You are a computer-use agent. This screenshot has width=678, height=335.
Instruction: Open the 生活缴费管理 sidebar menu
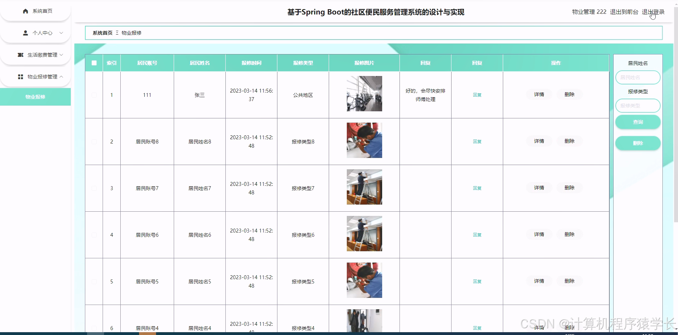[35, 55]
